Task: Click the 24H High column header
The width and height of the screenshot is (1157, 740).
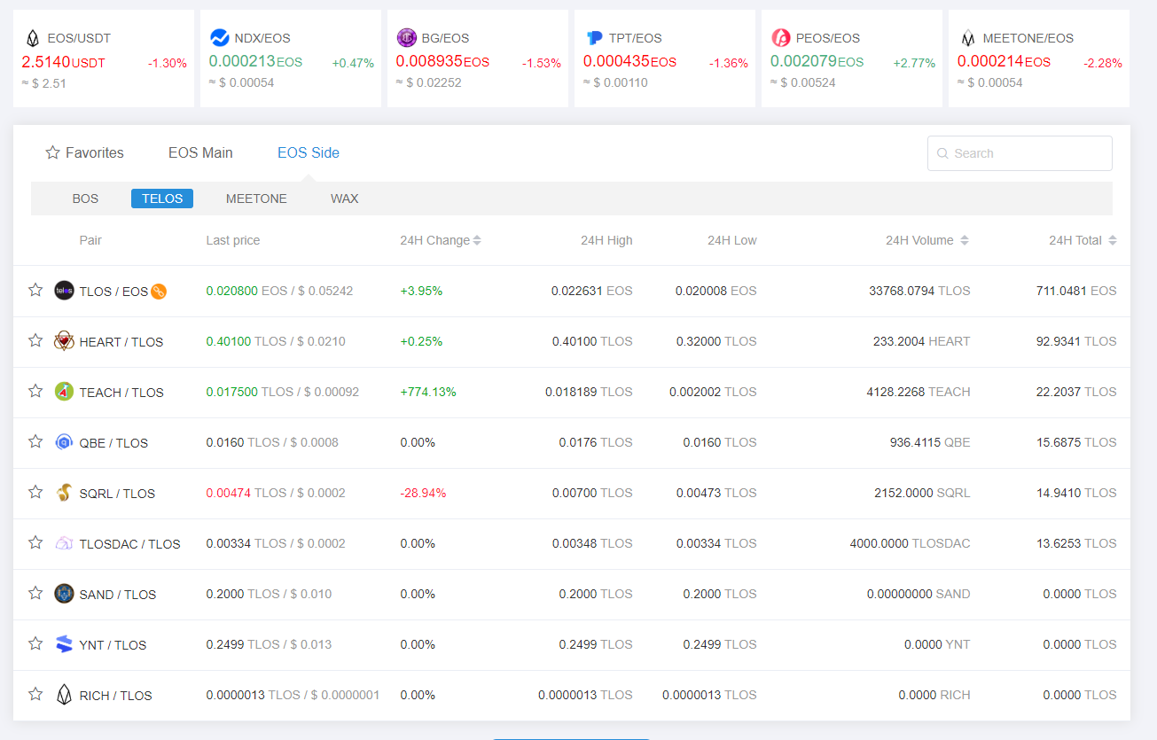Action: [606, 240]
